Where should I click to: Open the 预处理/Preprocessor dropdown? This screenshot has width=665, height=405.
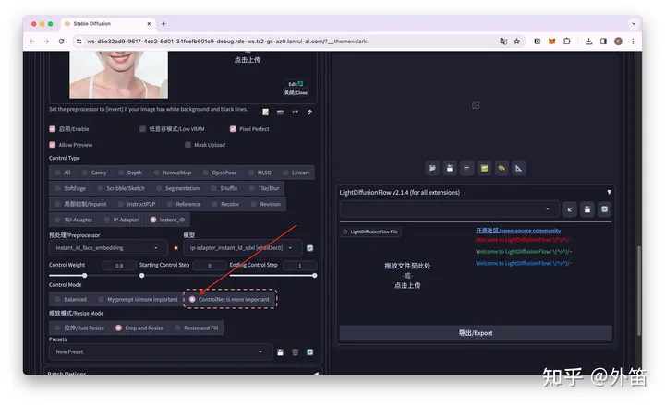pos(107,248)
